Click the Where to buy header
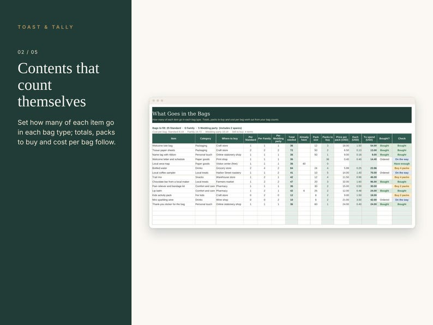433x325 pixels. pyautogui.click(x=230, y=139)
